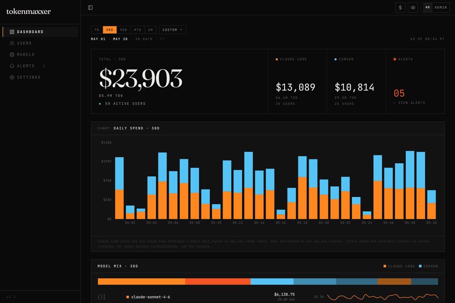Click the $6,138.75 model spend value

284,294
